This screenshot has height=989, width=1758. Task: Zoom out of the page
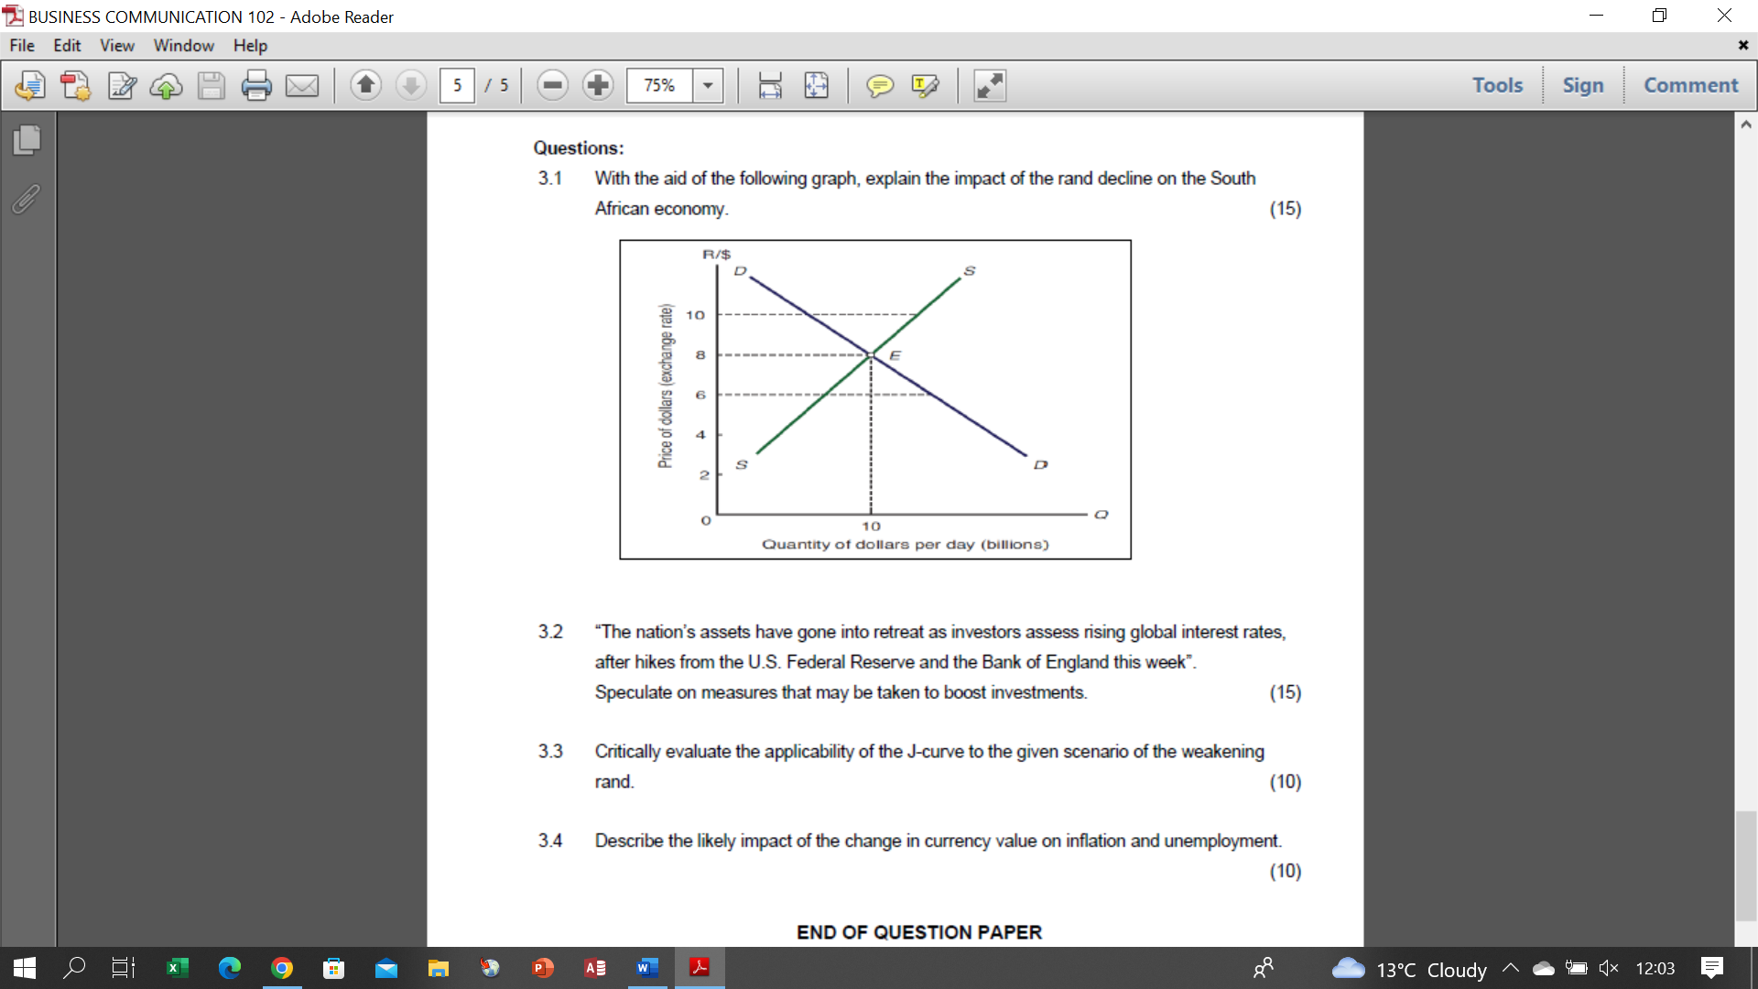tap(552, 85)
